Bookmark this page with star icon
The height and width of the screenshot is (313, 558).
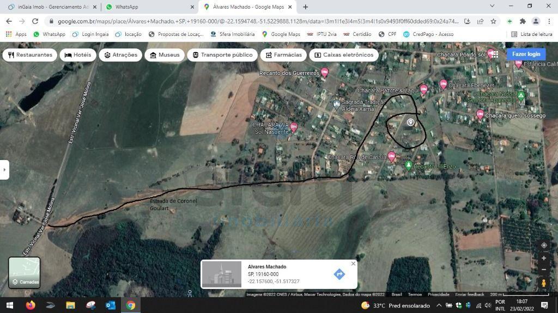493,21
